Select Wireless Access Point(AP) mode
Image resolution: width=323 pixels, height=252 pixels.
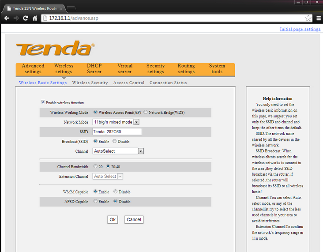[95, 112]
